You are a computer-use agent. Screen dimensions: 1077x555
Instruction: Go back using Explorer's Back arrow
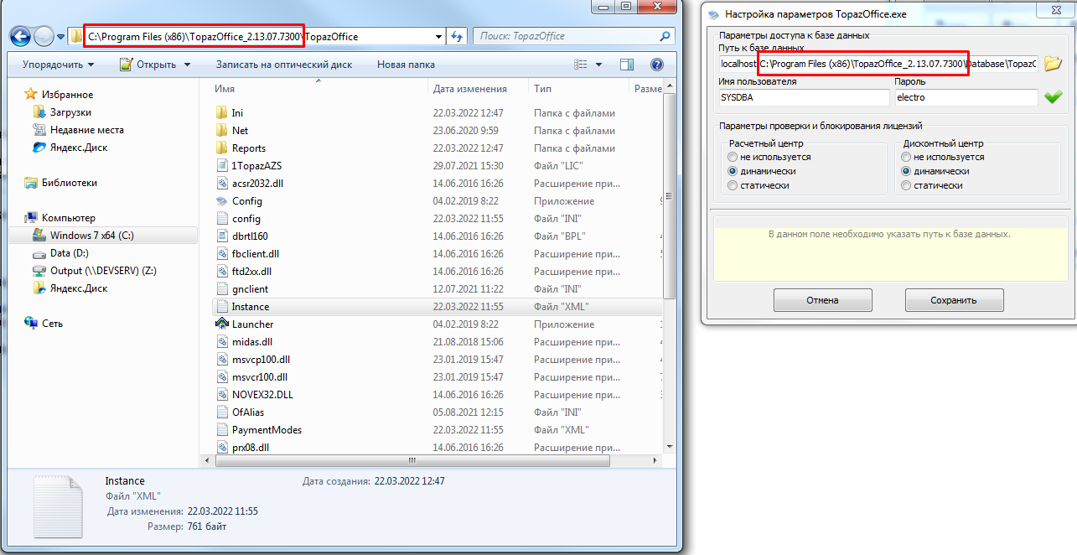pyautogui.click(x=20, y=36)
